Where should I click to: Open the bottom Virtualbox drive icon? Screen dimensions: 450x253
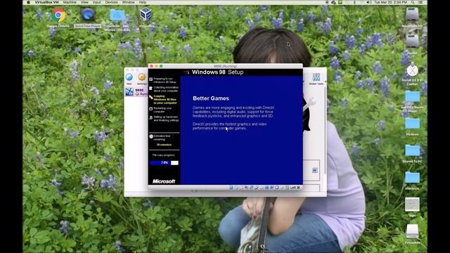(413, 231)
